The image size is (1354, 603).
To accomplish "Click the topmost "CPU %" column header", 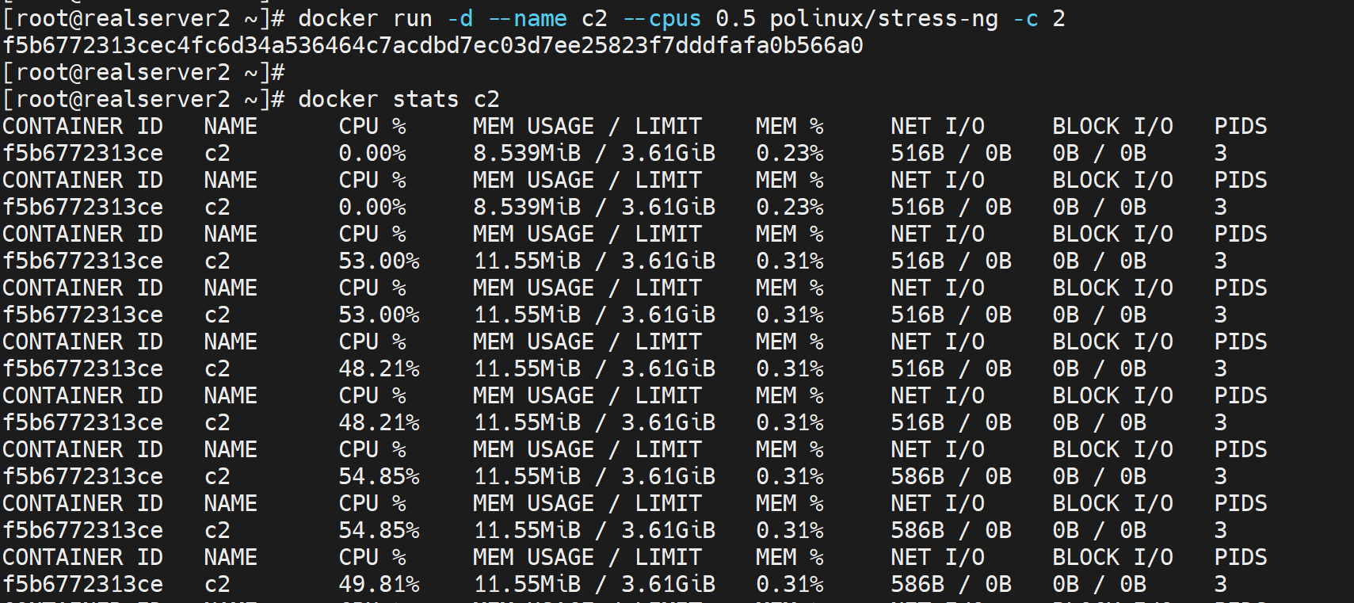I will pyautogui.click(x=372, y=126).
